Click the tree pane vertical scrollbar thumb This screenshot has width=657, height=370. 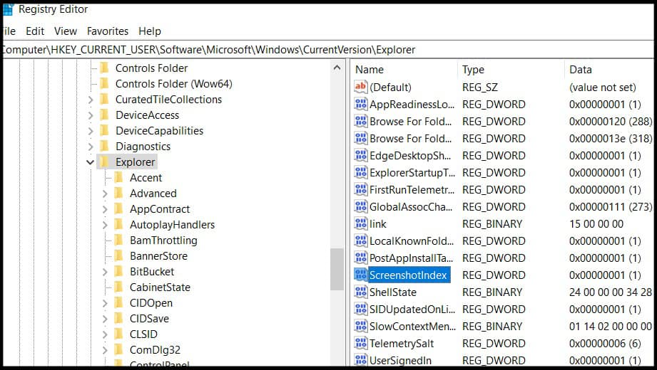(337, 269)
